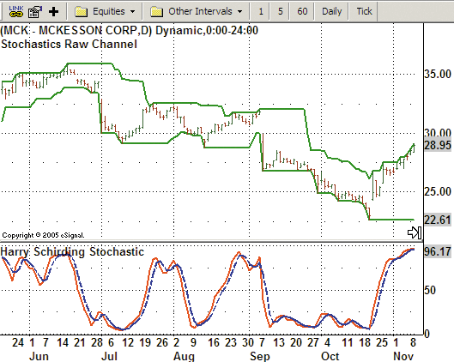Image resolution: width=454 pixels, height=362 pixels.
Task: Click the Link chain icon
Action: click(x=16, y=11)
